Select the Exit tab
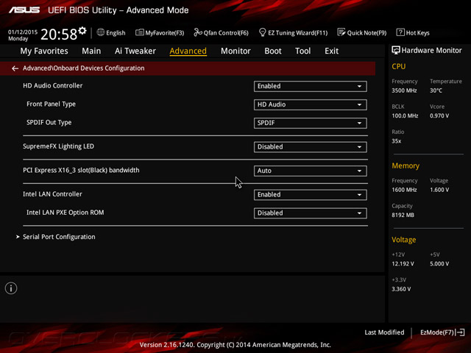The image size is (471, 353). (331, 51)
